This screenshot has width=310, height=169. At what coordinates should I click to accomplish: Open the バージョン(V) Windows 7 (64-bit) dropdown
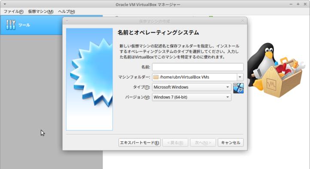[191, 97]
